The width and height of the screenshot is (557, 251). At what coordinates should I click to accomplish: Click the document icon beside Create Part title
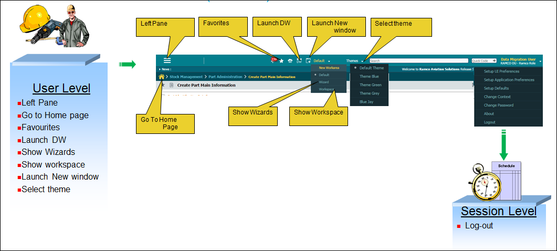[172, 85]
